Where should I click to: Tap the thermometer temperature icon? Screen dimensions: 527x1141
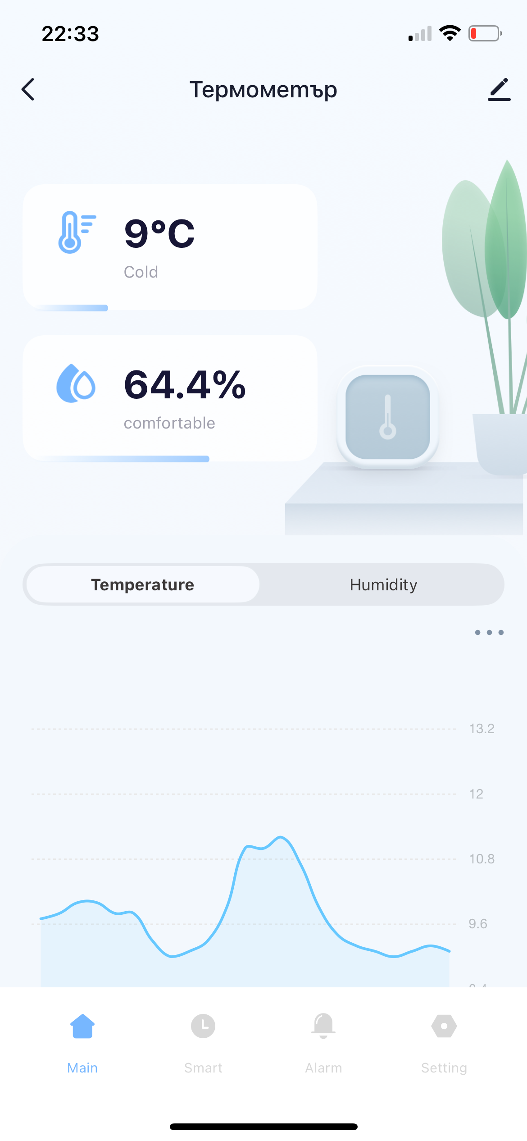click(77, 232)
